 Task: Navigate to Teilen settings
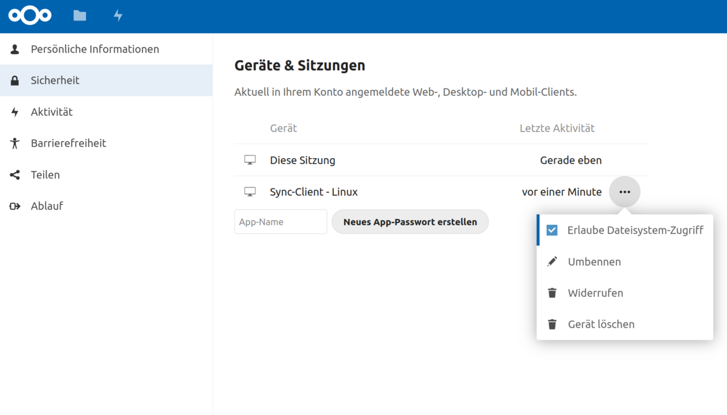[x=45, y=175]
